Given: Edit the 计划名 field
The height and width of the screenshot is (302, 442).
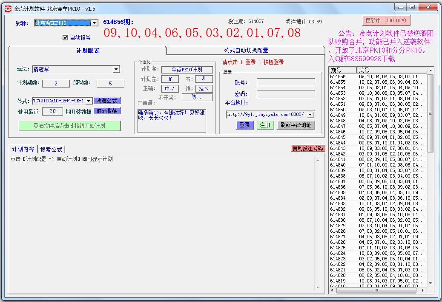Looking at the screenshot, I should 187,70.
